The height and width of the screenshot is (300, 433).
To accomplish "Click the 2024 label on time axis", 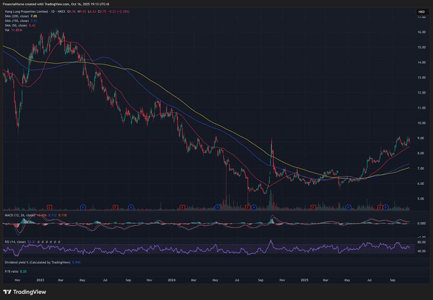I will click(x=171, y=279).
